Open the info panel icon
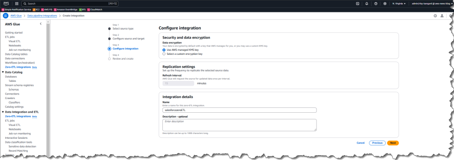 click(x=435, y=16)
